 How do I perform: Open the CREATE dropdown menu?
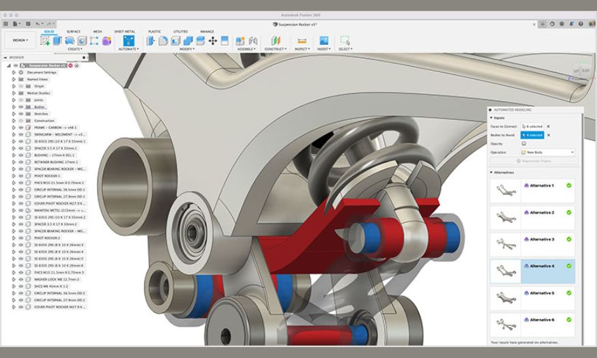pos(74,49)
